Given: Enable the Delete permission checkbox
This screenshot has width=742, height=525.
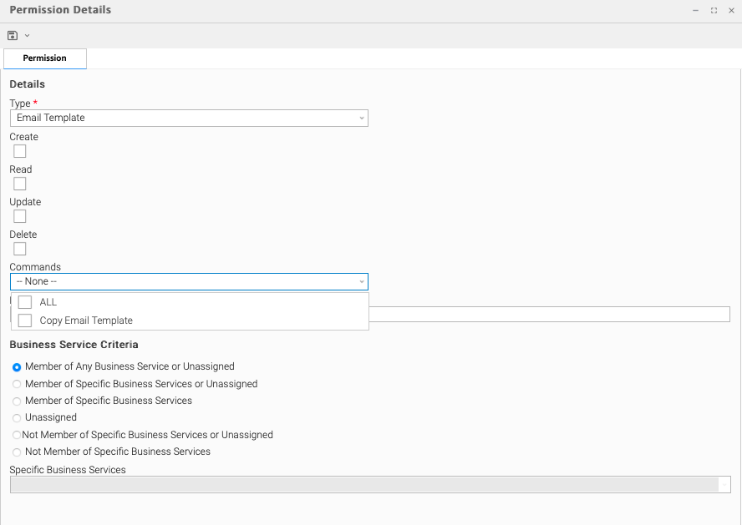Looking at the screenshot, I should [x=20, y=249].
